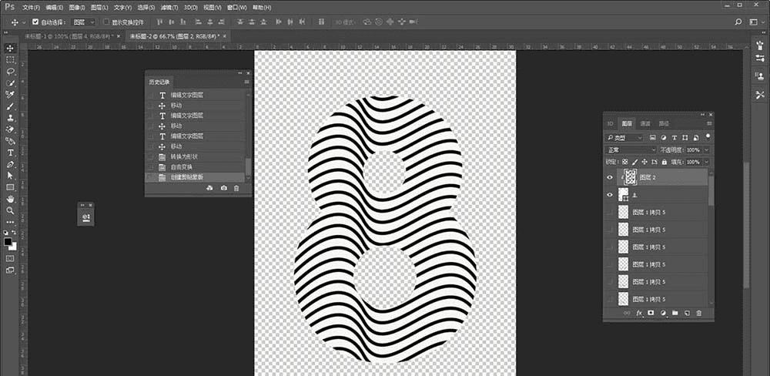Open the blend mode 正常 dropdown
Screen dimensions: 770x376
pyautogui.click(x=631, y=149)
